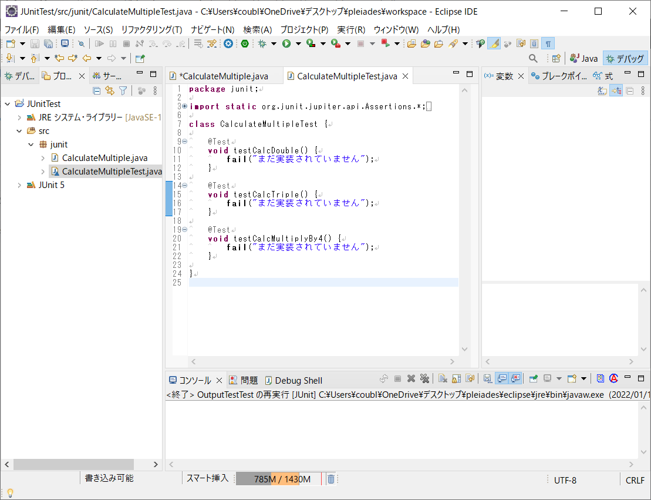
Task: Click Remove All Terminated Launches icon
Action: point(424,378)
